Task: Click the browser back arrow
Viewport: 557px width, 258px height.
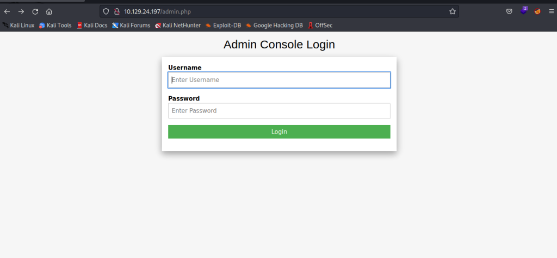Action: (7, 11)
